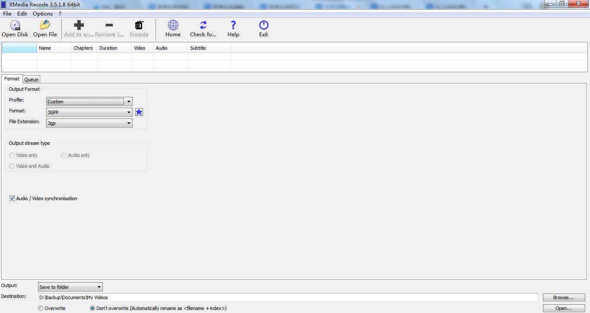
Task: Choose the Overwrite radio option
Action: tap(41, 308)
